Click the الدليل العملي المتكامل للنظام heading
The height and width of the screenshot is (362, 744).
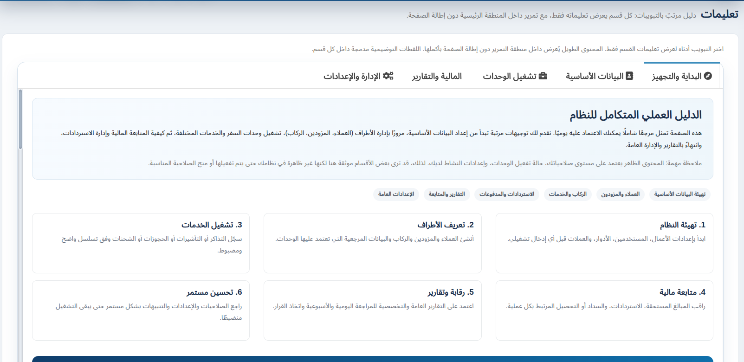click(635, 115)
